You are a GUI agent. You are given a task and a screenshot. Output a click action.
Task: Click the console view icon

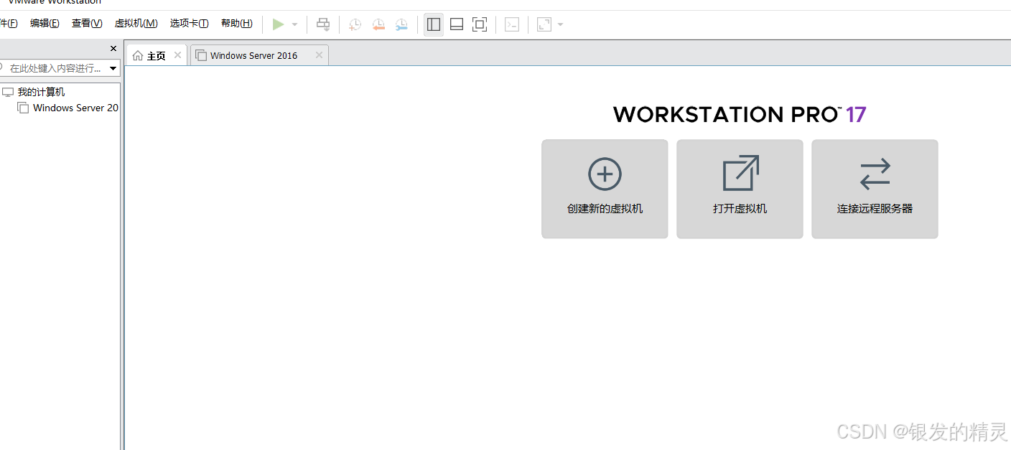pos(511,24)
